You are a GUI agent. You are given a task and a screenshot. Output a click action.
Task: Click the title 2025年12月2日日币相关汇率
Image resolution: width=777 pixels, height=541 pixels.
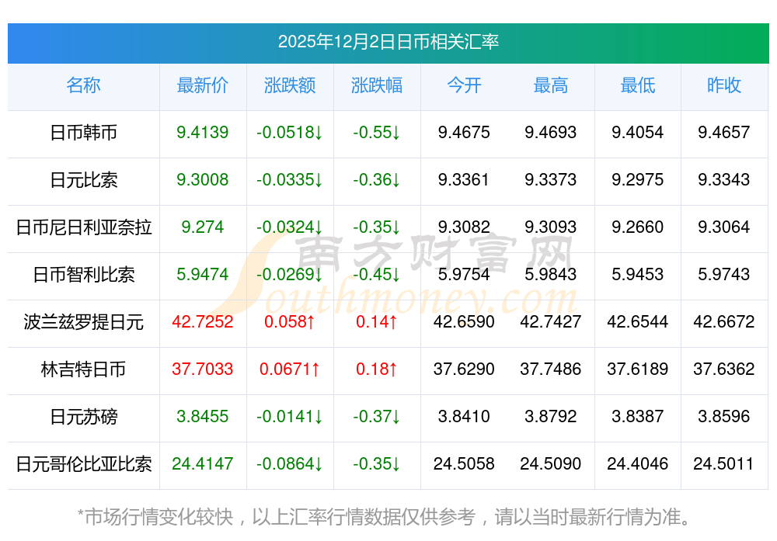point(388,42)
